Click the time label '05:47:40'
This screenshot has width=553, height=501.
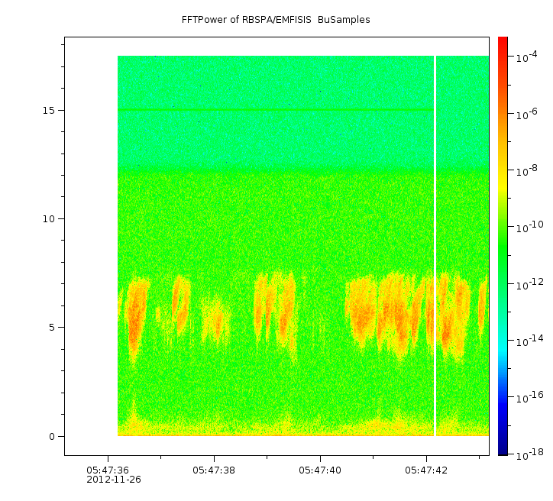320,470
